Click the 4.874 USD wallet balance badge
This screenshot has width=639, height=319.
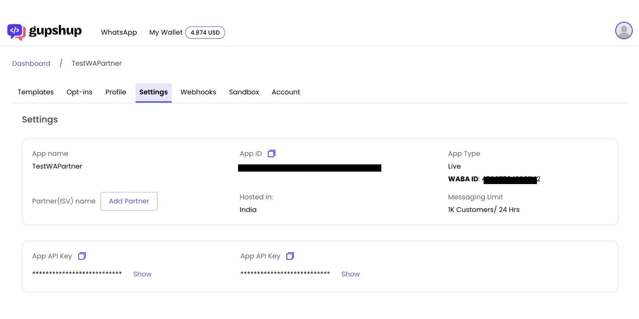click(205, 33)
